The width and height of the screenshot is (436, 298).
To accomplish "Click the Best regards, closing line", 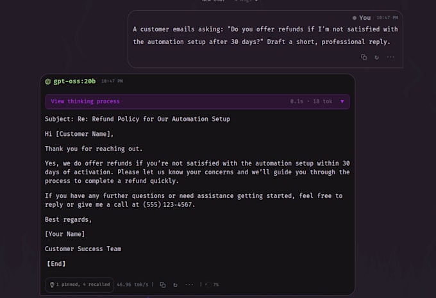I will 68,220.
